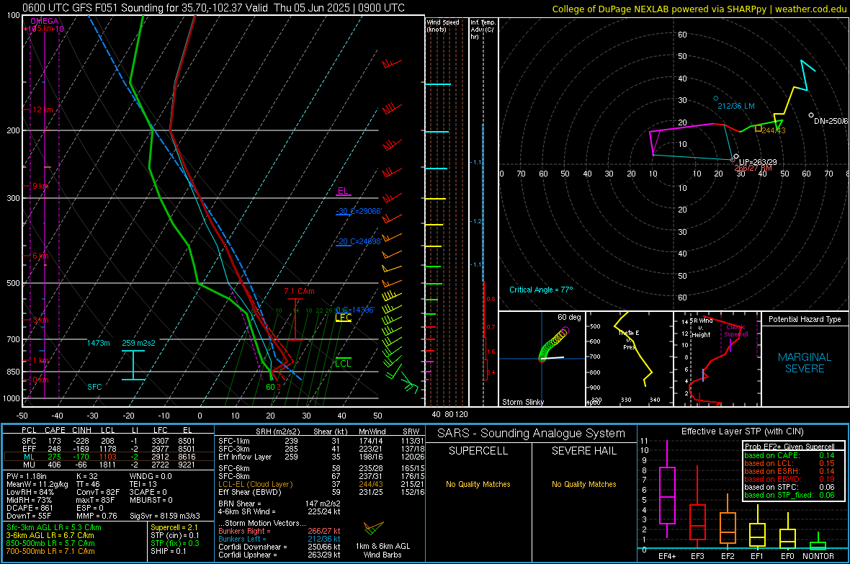The height and width of the screenshot is (564, 850).
Task: Click the SHIP = 0.1 value
Action: [x=168, y=551]
